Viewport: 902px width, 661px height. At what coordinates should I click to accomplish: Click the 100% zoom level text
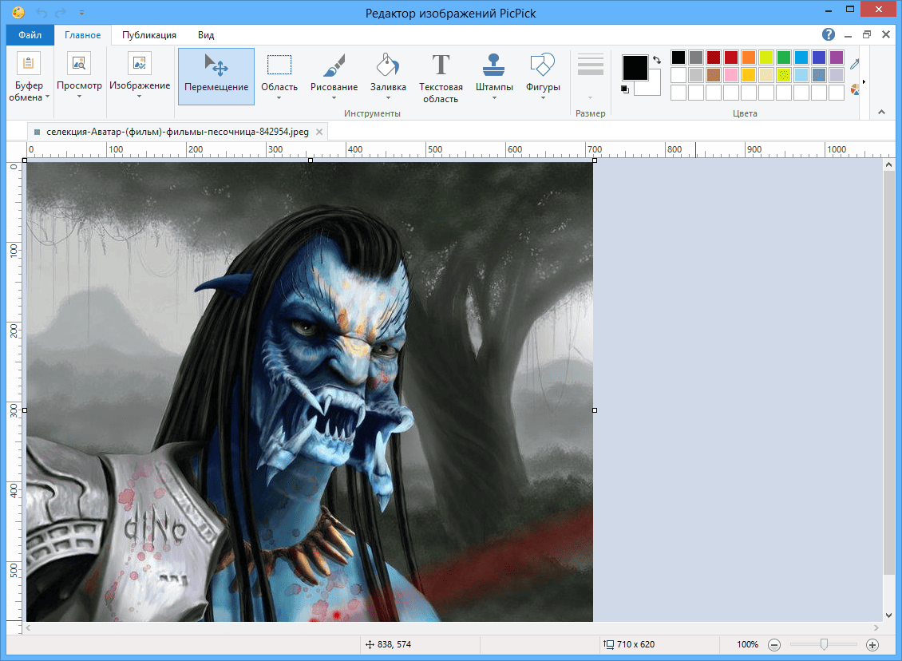coord(747,644)
